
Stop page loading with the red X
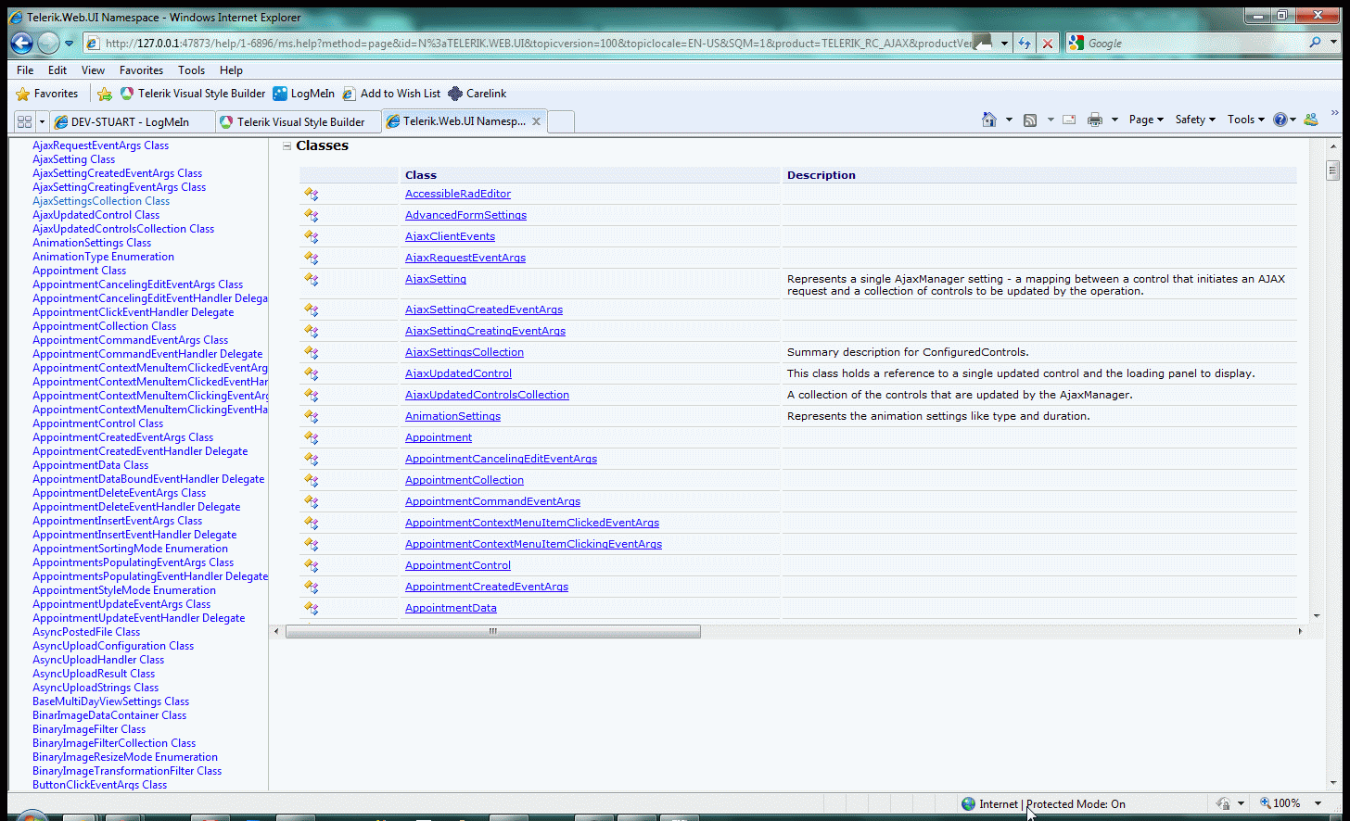coord(1048,44)
